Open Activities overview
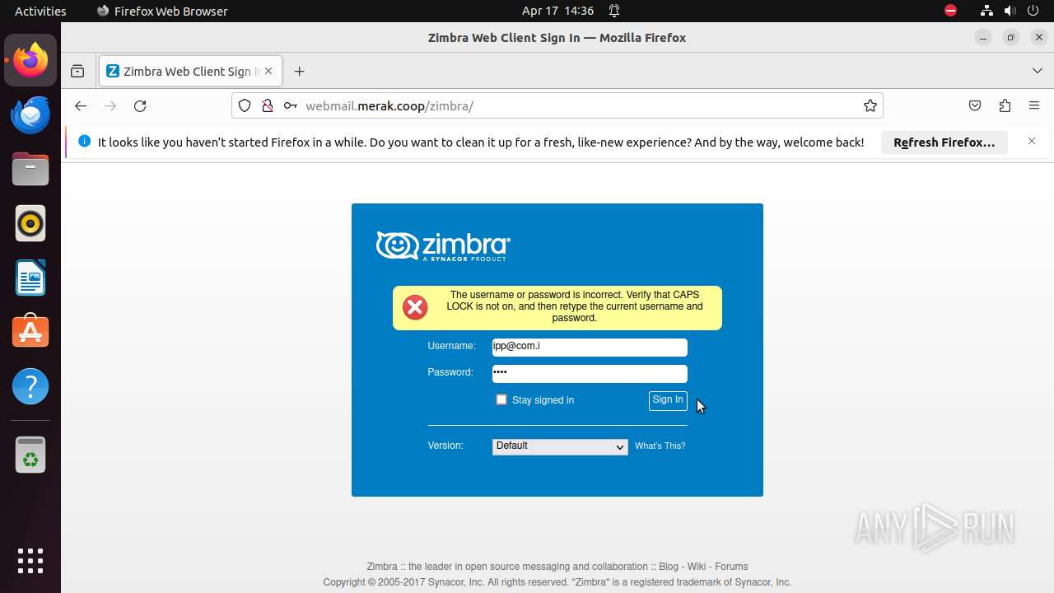 40,11
